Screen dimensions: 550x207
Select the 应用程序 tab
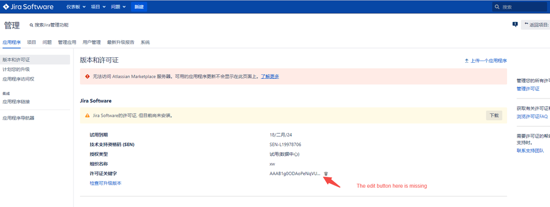[x=12, y=42]
